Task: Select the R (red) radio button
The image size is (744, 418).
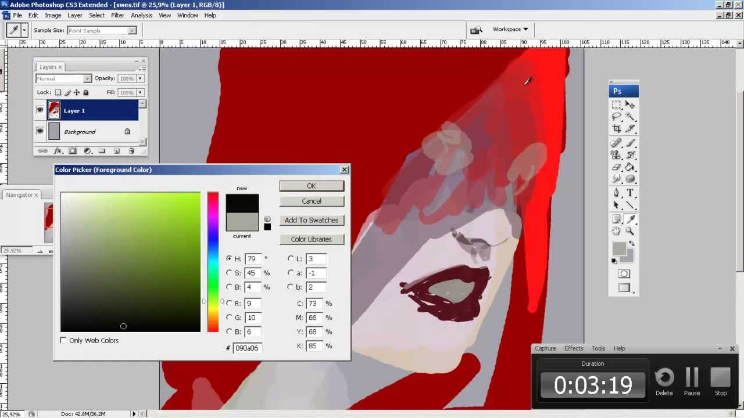Action: pyautogui.click(x=230, y=303)
